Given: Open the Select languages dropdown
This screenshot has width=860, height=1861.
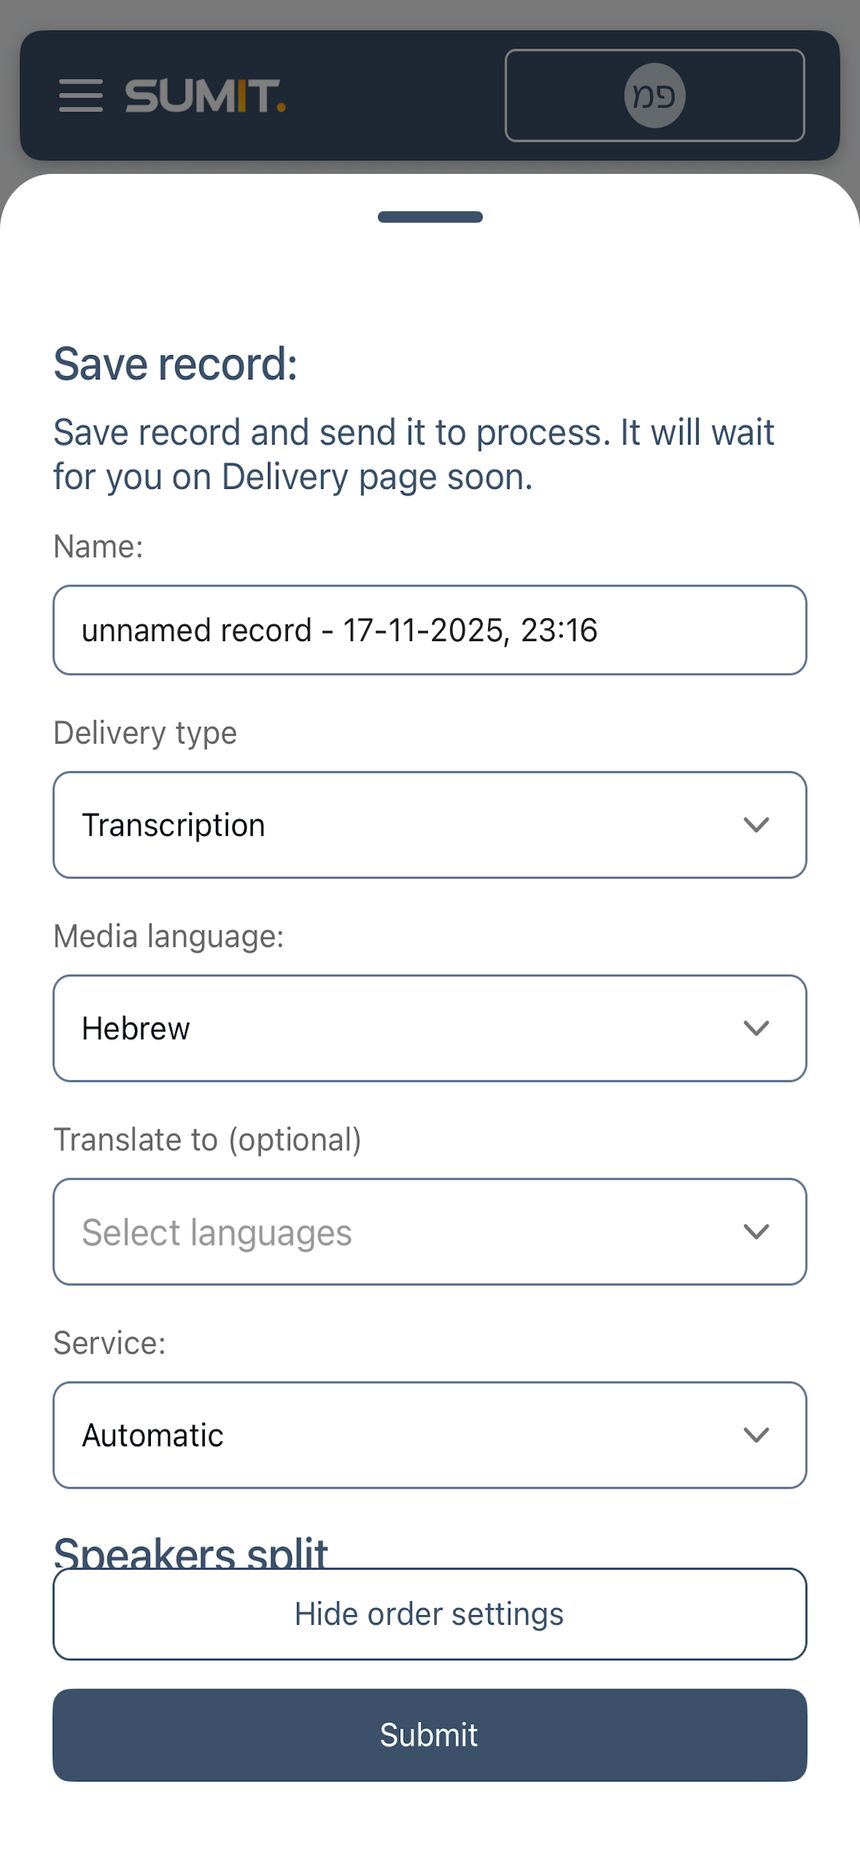Looking at the screenshot, I should click(430, 1231).
